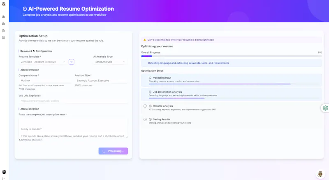The image size is (329, 180).
Task: Click the 'Optimization Steps' label
Action: coord(152,71)
